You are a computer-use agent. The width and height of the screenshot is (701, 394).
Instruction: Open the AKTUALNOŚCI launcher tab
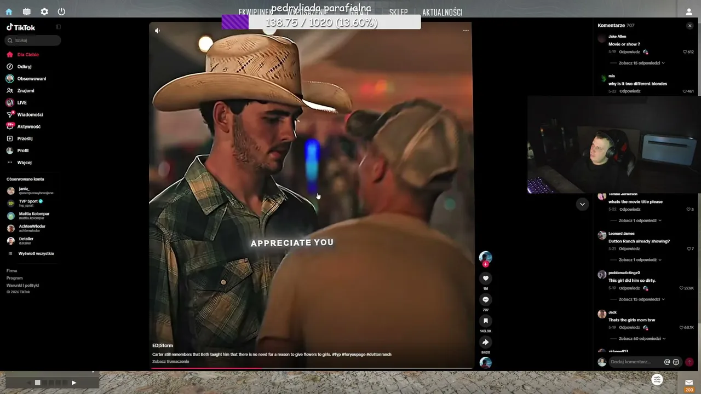tap(442, 13)
